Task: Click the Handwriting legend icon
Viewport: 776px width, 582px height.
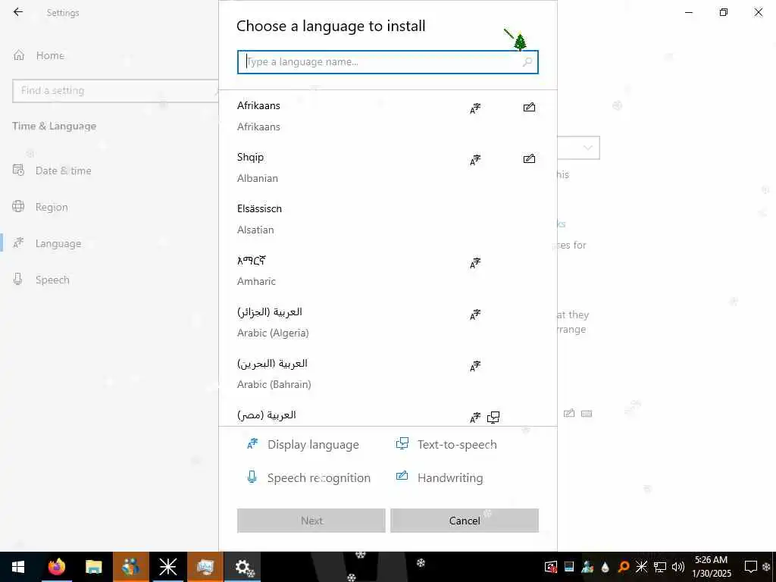Action: pos(402,476)
